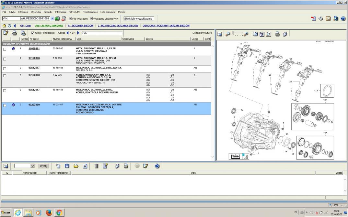This screenshot has width=348, height=217.
Task: Open the VIN history dropdown arrow
Action: click(52, 19)
